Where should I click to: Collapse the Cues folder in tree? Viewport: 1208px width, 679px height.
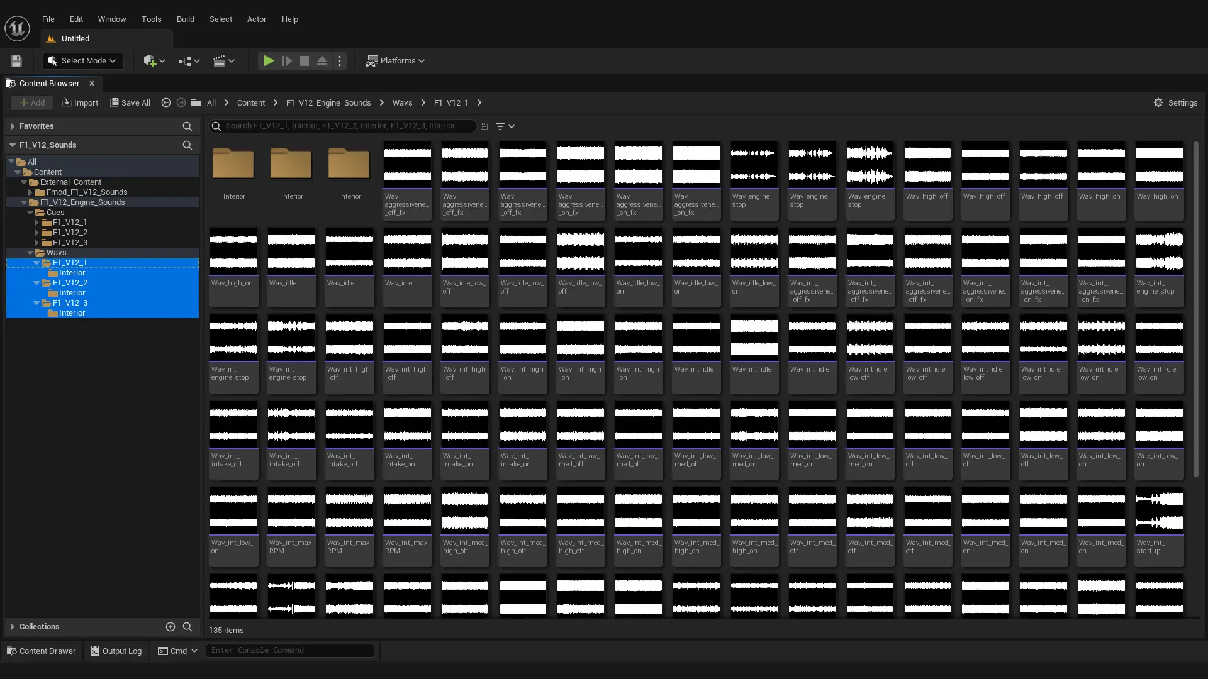(30, 213)
